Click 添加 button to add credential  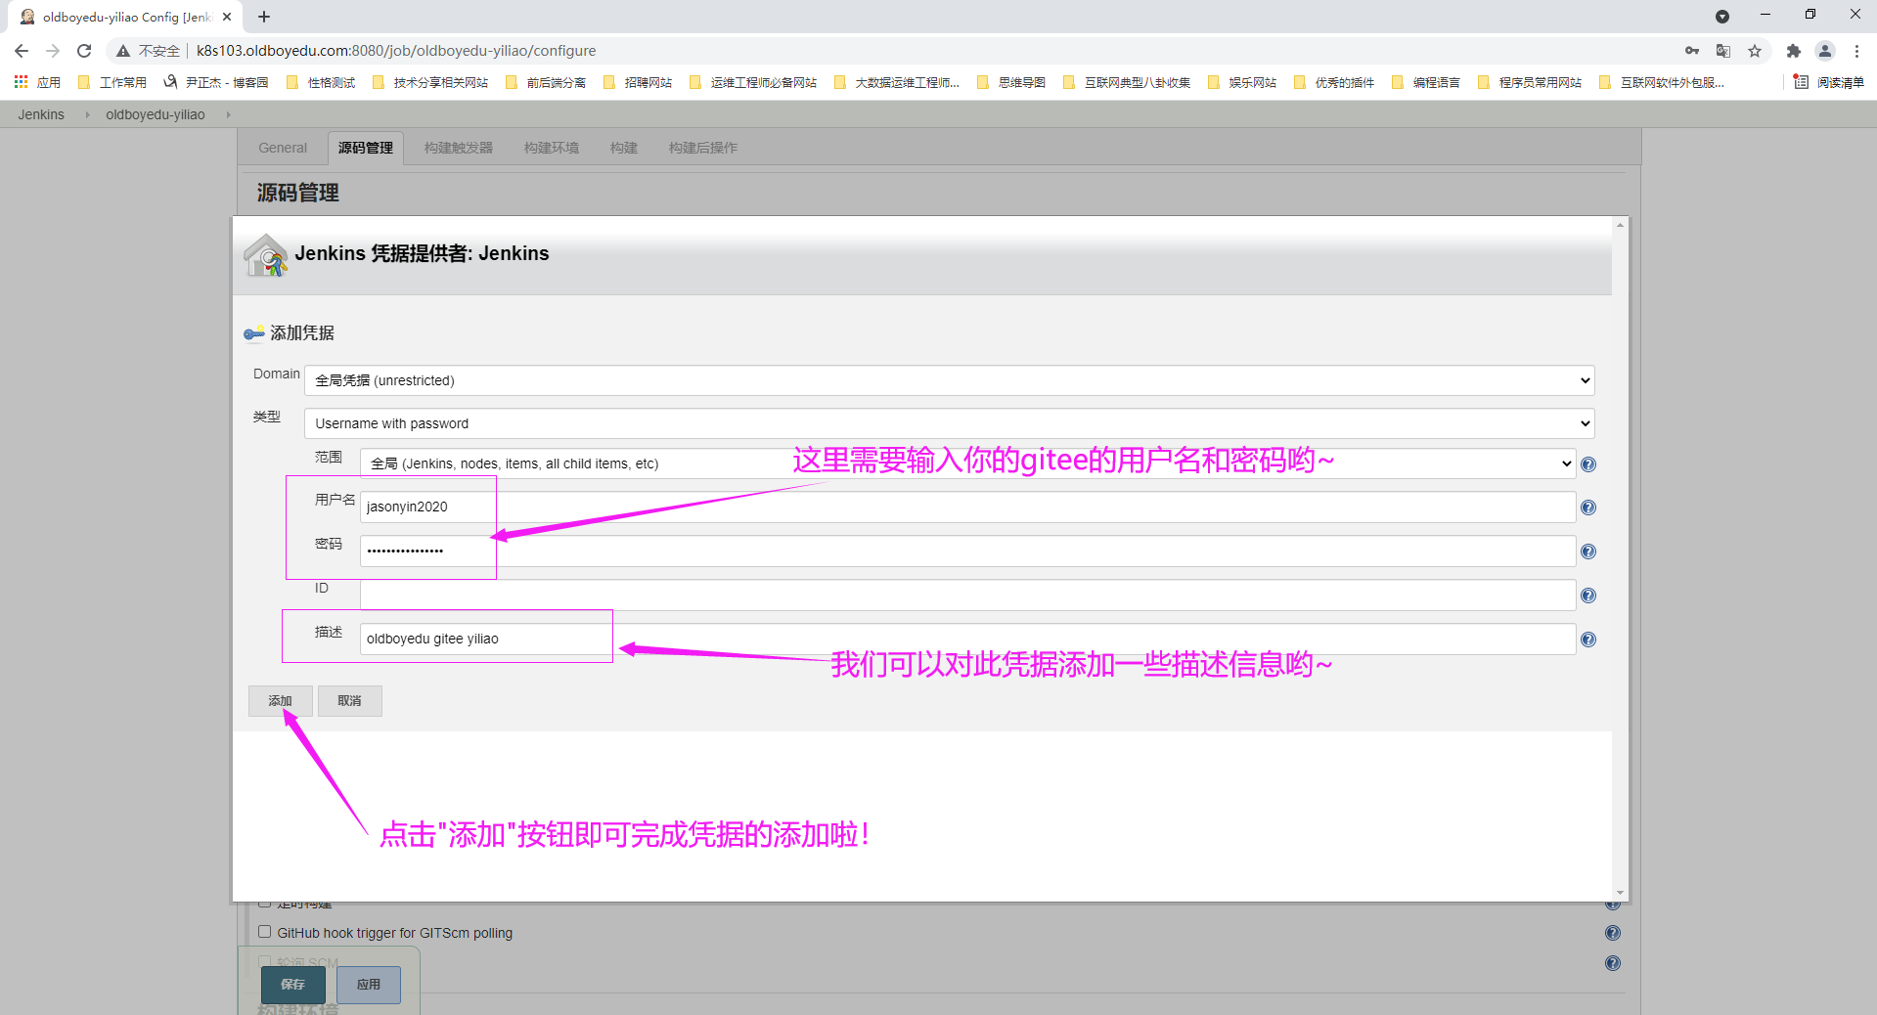280,700
